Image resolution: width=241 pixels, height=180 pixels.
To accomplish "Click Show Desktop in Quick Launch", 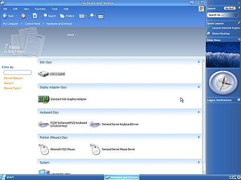I will click(221, 34).
